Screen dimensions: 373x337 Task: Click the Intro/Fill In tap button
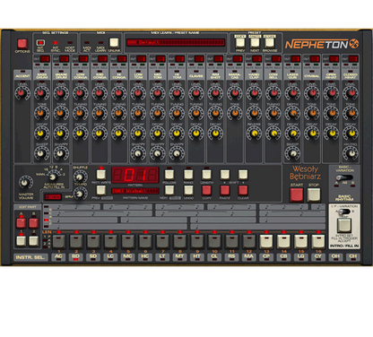(x=344, y=225)
